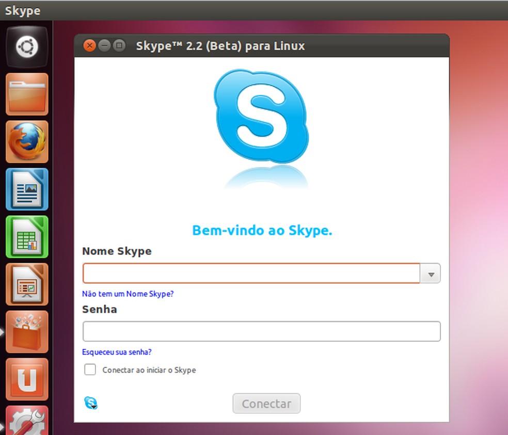This screenshot has width=508, height=435.
Task: Launch Firefox from the launcher
Action: (x=26, y=141)
